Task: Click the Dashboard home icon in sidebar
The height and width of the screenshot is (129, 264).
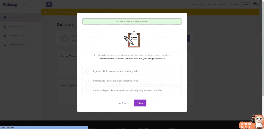Action: (x=5, y=17)
